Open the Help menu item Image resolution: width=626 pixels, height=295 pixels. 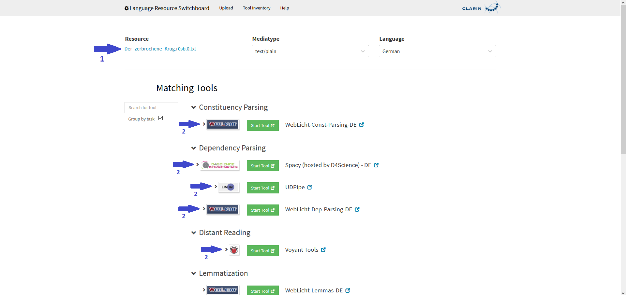point(284,8)
